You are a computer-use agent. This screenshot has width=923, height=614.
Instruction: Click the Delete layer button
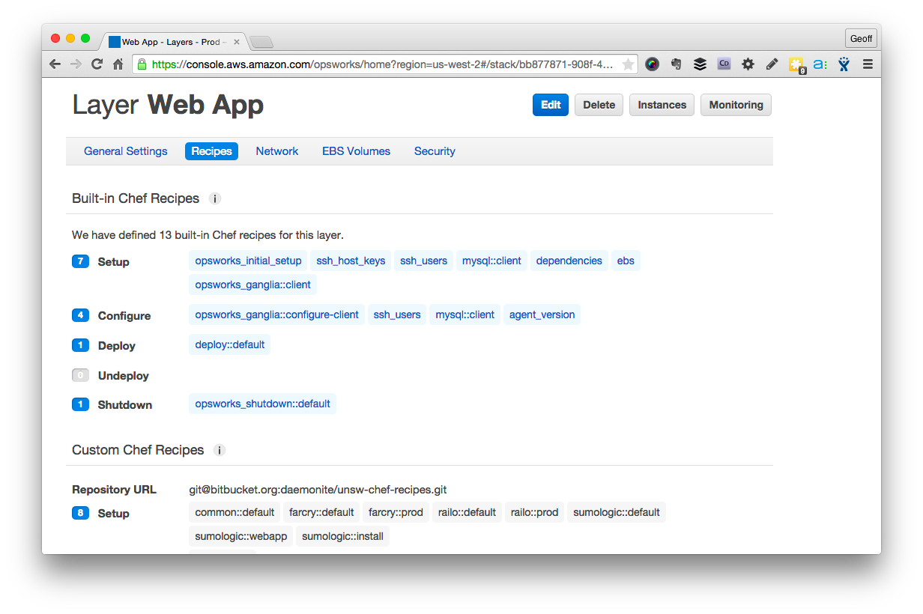pyautogui.click(x=599, y=105)
